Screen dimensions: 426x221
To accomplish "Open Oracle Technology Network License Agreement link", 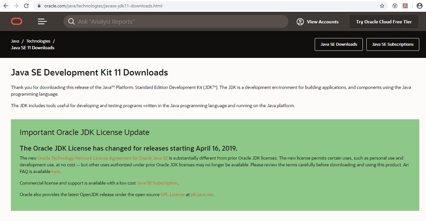I will [103, 158].
